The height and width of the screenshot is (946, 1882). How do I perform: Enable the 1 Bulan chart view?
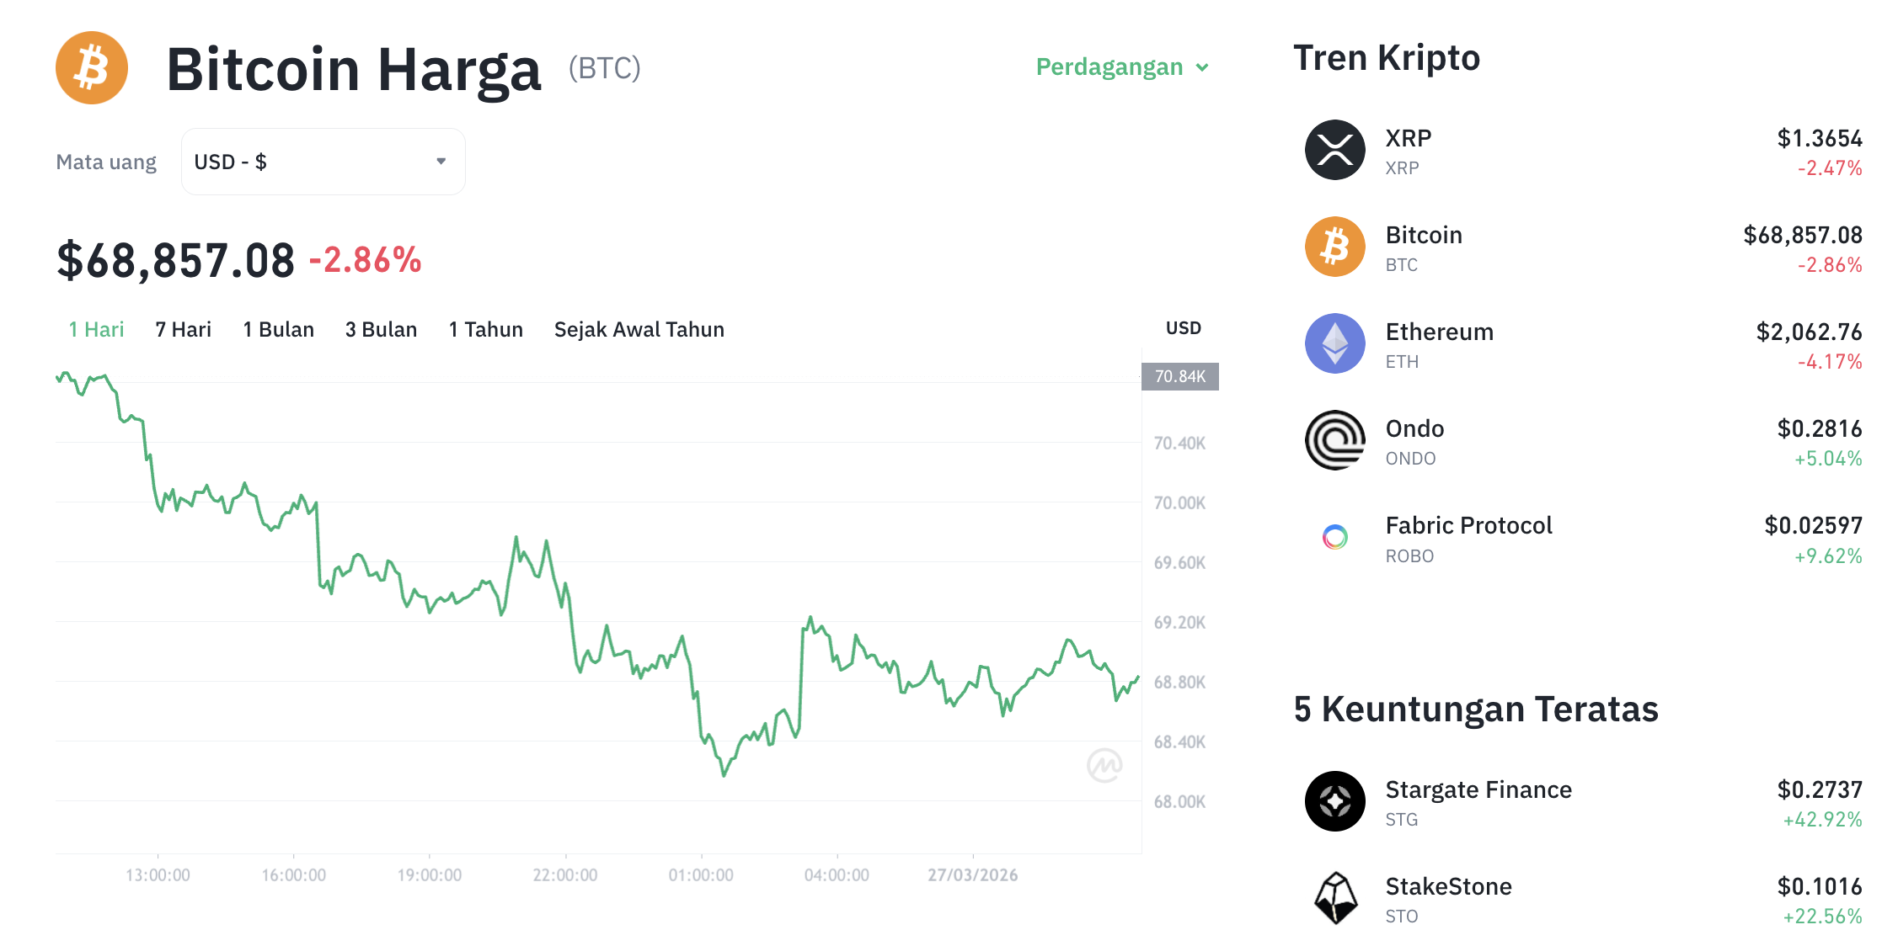[x=278, y=329]
